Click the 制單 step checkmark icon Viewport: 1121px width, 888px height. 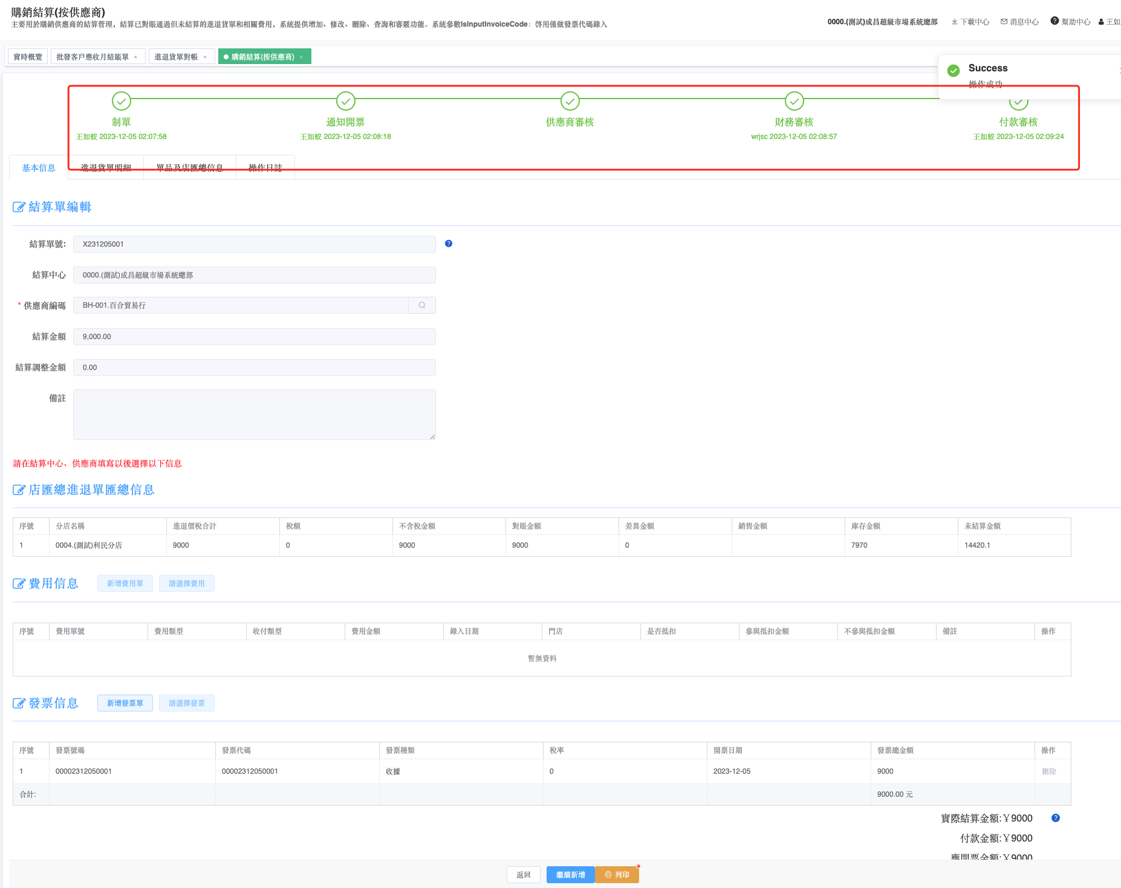coord(122,101)
